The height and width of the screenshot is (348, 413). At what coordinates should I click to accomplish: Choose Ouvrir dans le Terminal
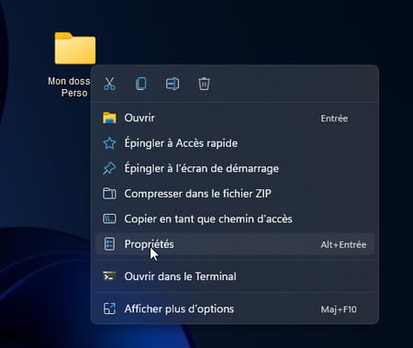click(x=235, y=276)
